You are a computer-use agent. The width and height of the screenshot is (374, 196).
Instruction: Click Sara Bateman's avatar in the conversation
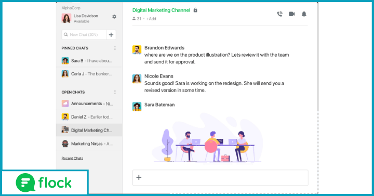click(137, 107)
